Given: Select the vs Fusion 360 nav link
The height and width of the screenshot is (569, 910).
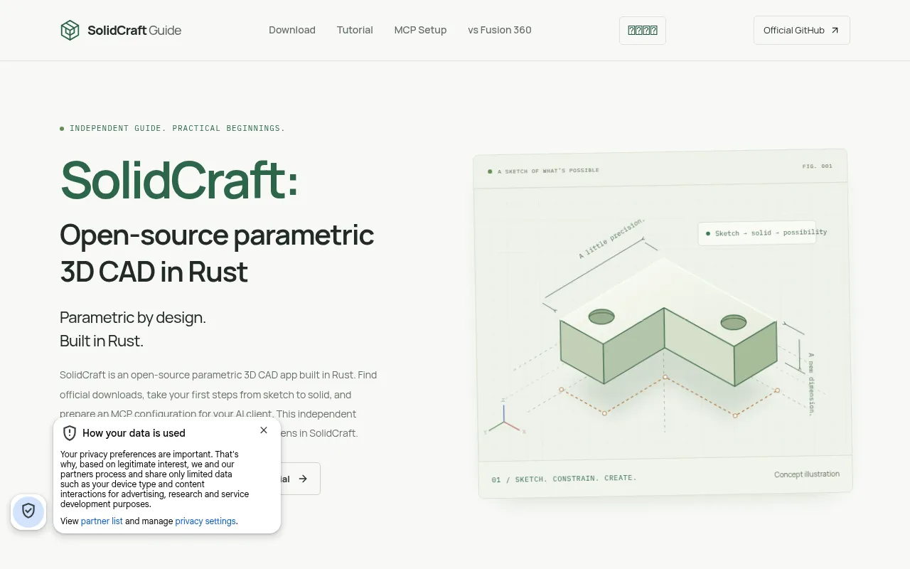Looking at the screenshot, I should pyautogui.click(x=500, y=30).
